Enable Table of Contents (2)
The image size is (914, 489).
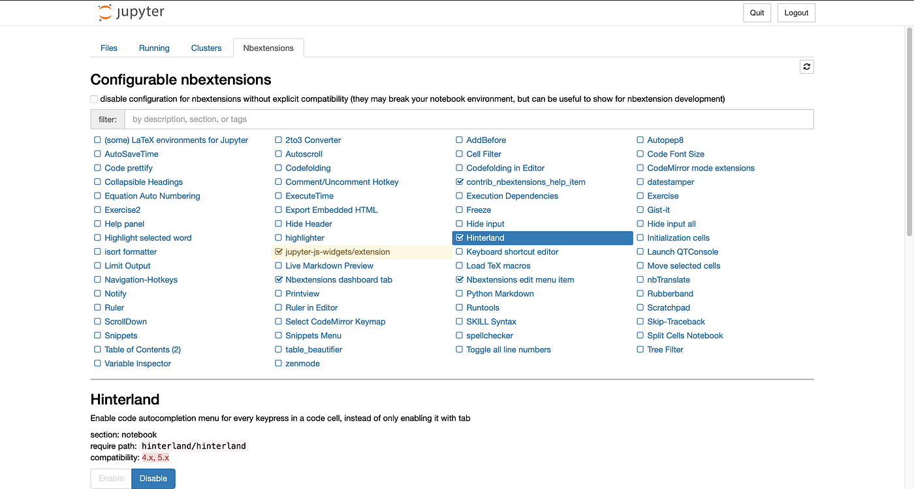pos(97,349)
